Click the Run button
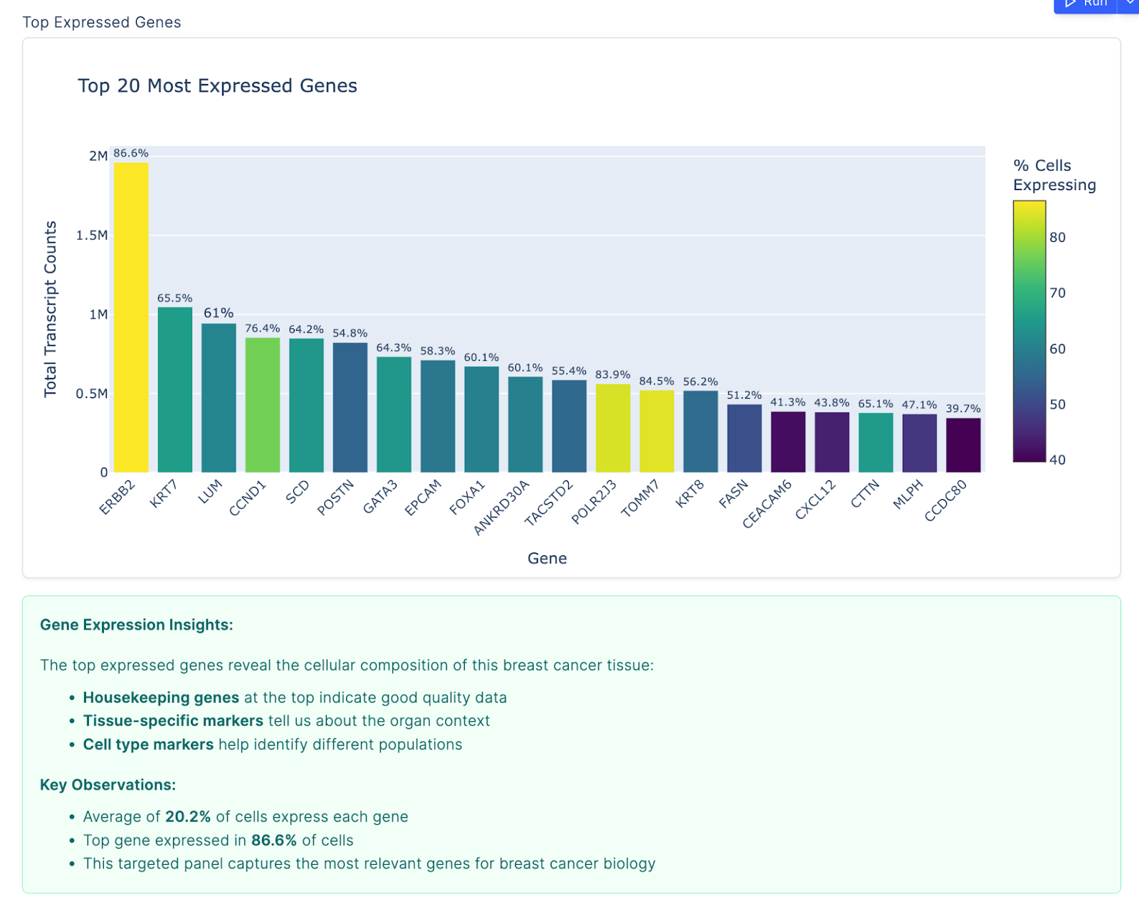The width and height of the screenshot is (1139, 914). [x=1086, y=5]
